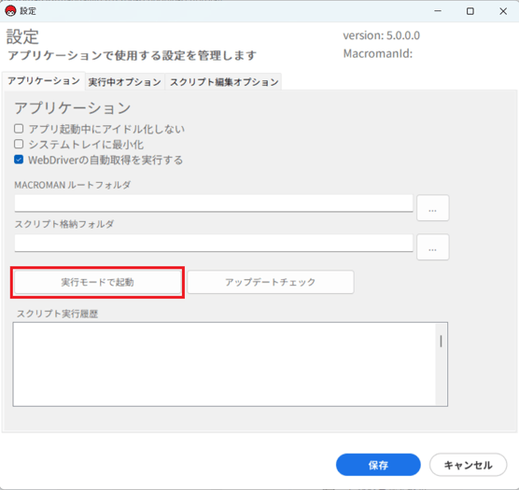This screenshot has height=490, width=519.
Task: Click the MACROMAN ルートフォルダ input field
Action: (x=214, y=203)
